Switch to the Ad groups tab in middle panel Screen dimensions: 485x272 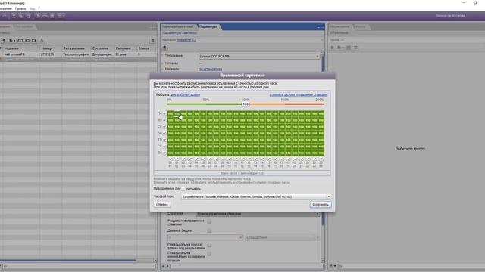(177, 27)
